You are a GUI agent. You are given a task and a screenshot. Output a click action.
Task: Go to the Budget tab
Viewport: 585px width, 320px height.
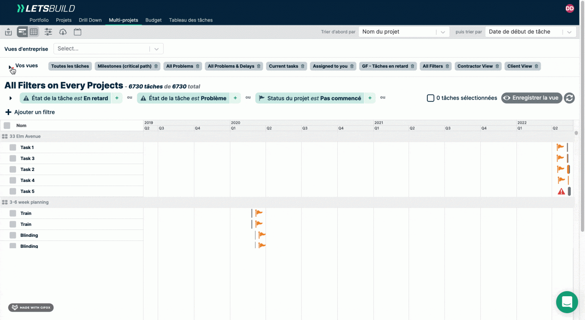click(154, 20)
